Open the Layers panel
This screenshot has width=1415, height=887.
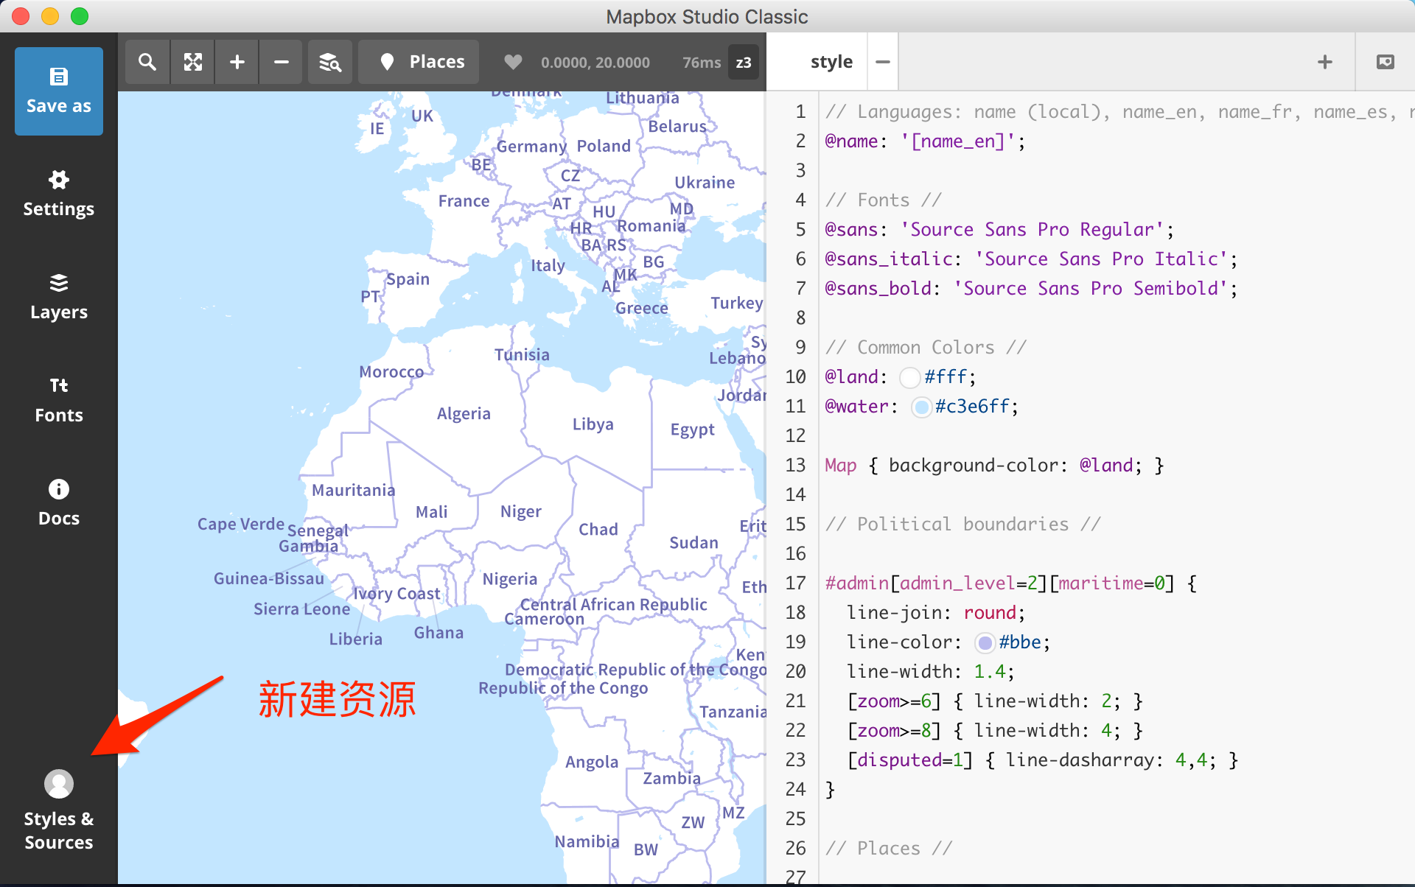pyautogui.click(x=59, y=298)
